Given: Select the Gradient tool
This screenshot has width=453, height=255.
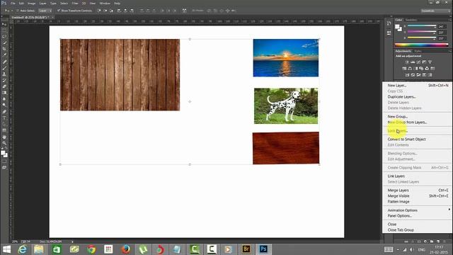Looking at the screenshot, I should tap(4, 93).
